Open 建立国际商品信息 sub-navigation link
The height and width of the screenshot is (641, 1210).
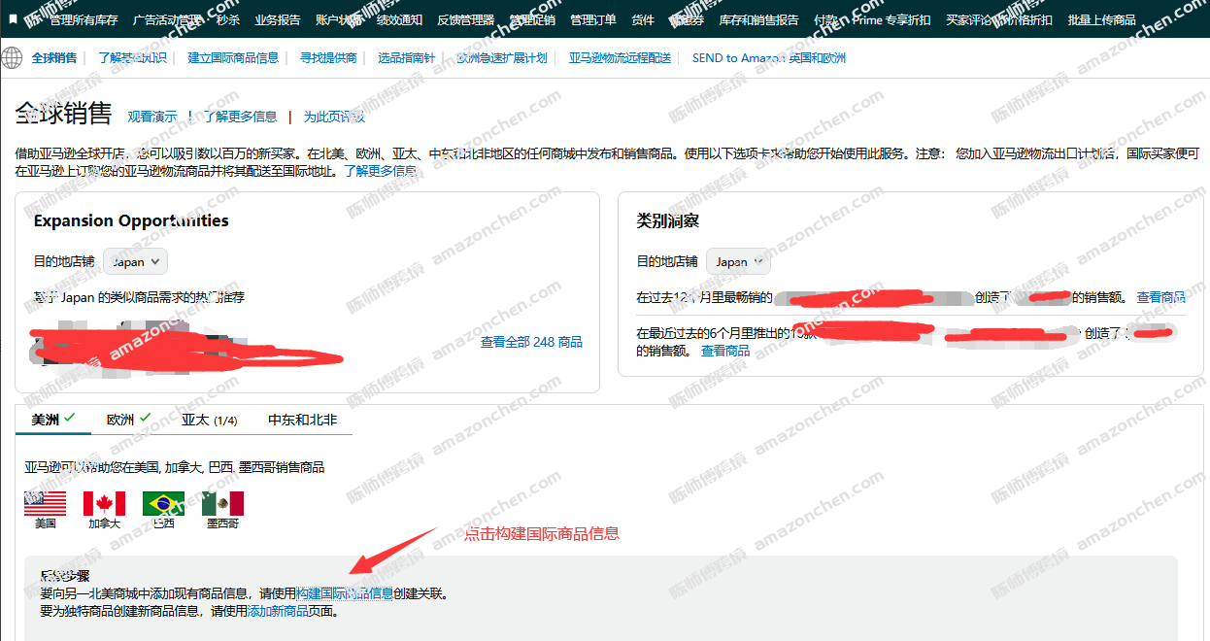(233, 57)
